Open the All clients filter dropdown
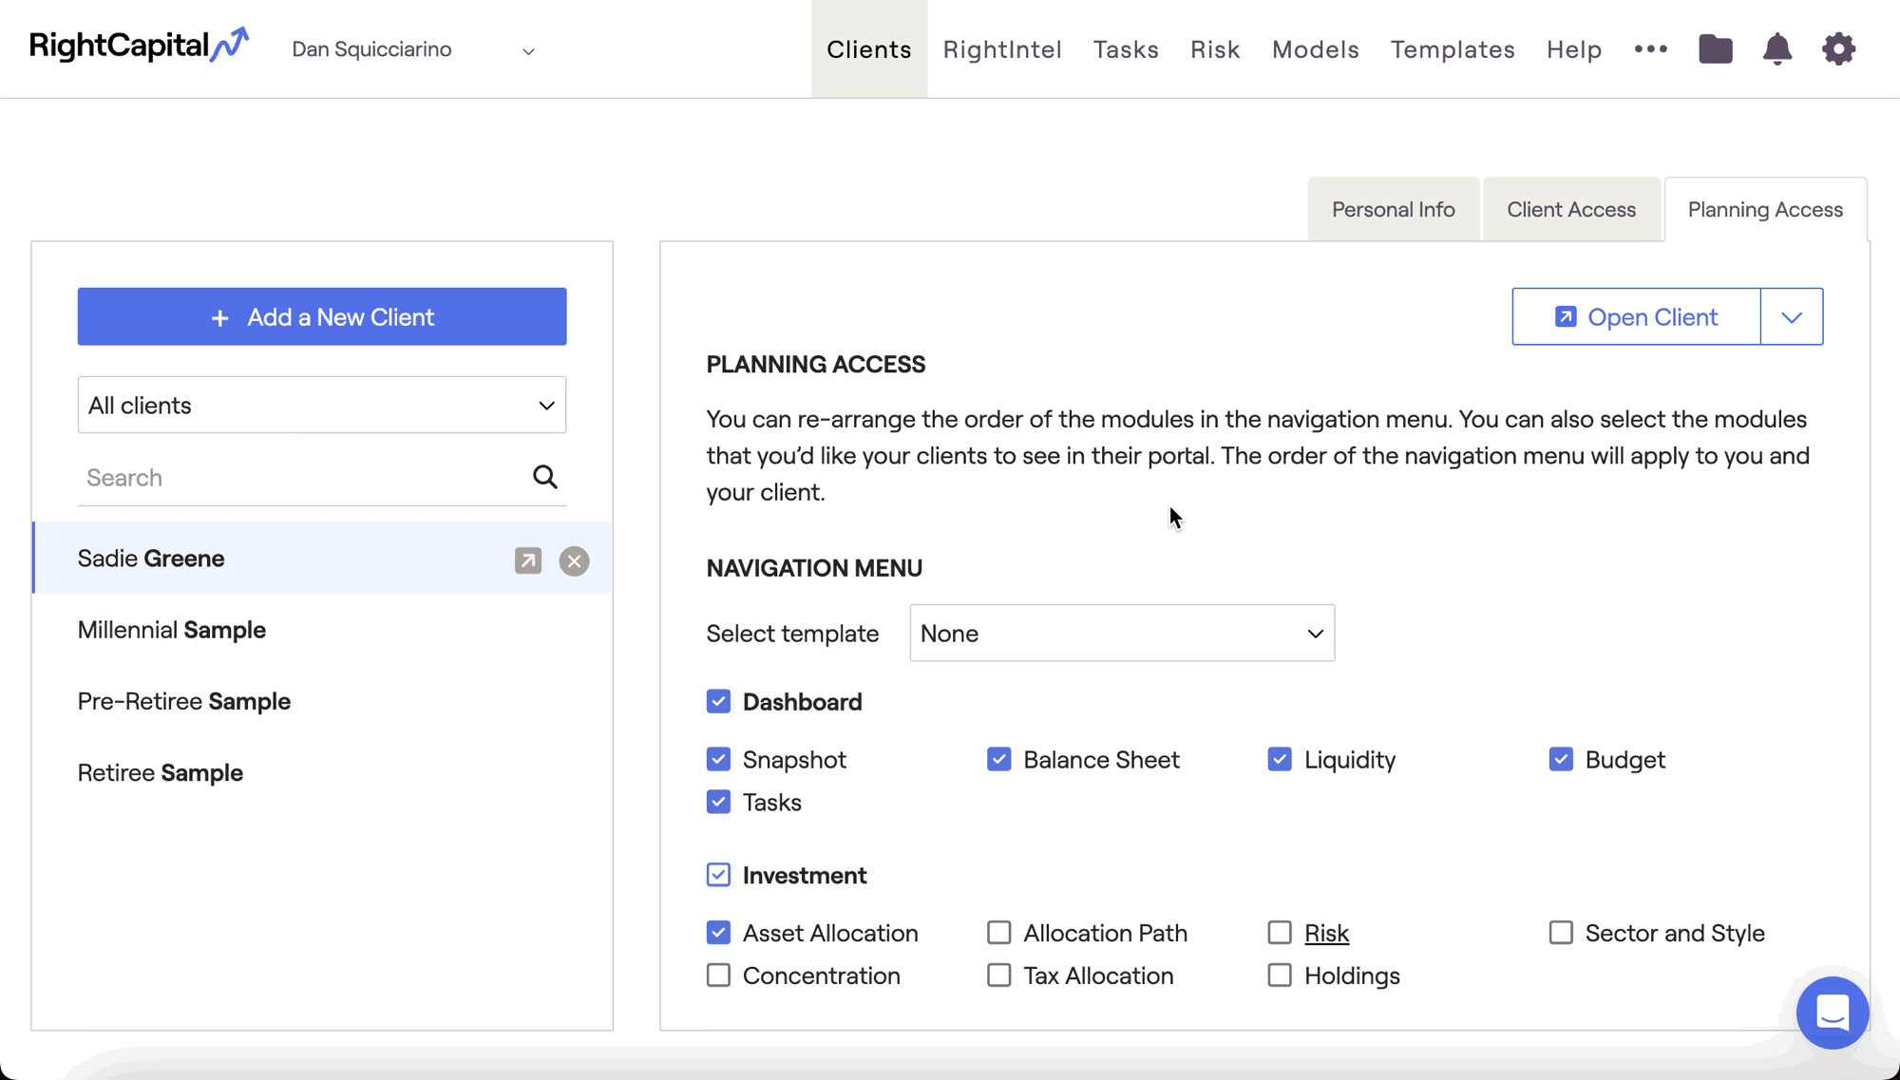Screen dimensions: 1900x1080 tap(321, 405)
